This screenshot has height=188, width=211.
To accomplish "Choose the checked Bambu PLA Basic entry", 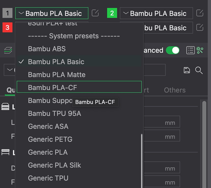I will [79, 62].
